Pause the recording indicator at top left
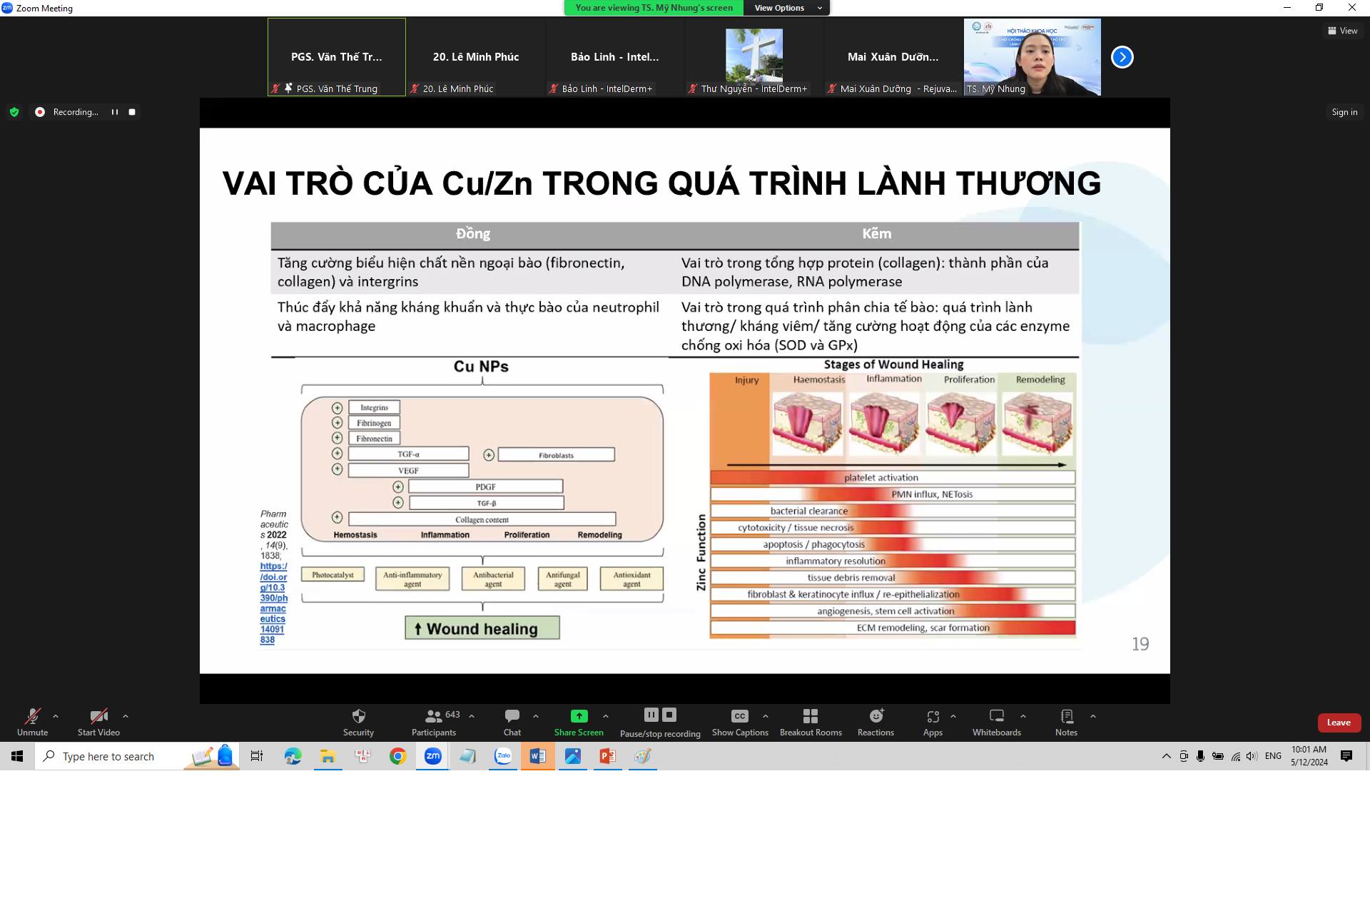The image size is (1370, 913). coord(114,112)
